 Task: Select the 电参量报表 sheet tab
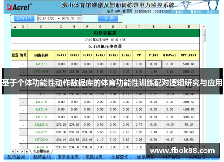coord(42,152)
